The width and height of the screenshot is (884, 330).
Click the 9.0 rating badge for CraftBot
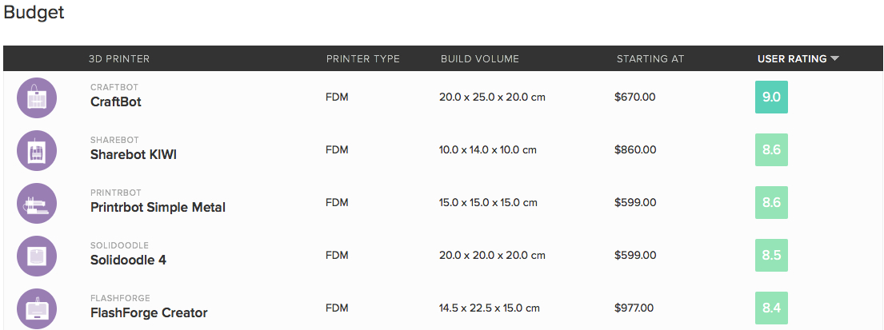tap(771, 97)
